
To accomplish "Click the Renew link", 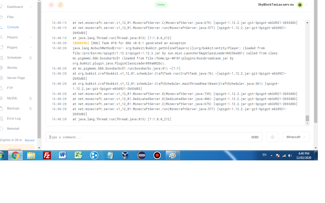I will coord(30,140).
